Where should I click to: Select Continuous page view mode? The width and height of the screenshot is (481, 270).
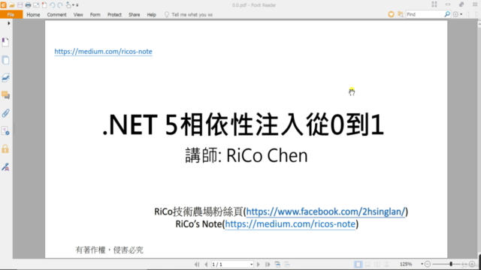click(x=368, y=264)
